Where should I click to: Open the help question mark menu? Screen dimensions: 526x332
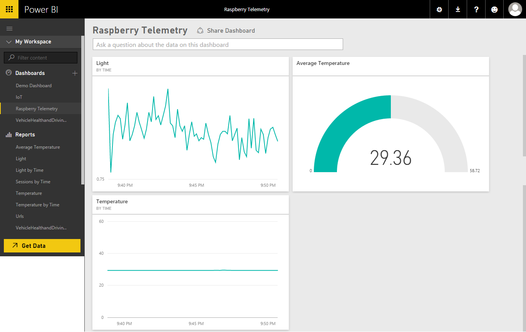[476, 9]
